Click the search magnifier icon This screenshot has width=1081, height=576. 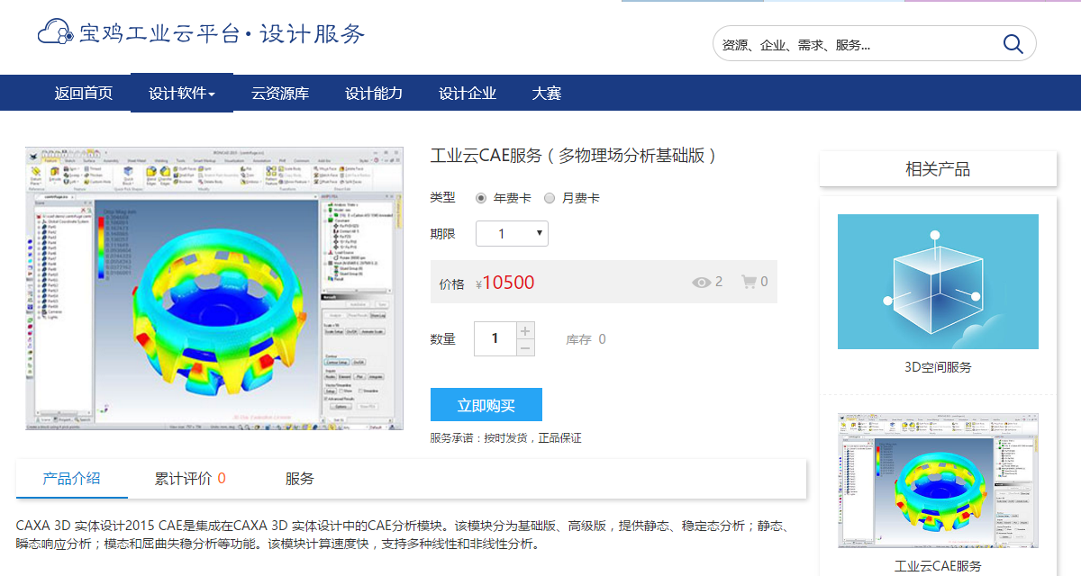(1013, 44)
